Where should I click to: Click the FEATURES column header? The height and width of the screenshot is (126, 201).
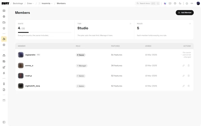click(x=115, y=46)
